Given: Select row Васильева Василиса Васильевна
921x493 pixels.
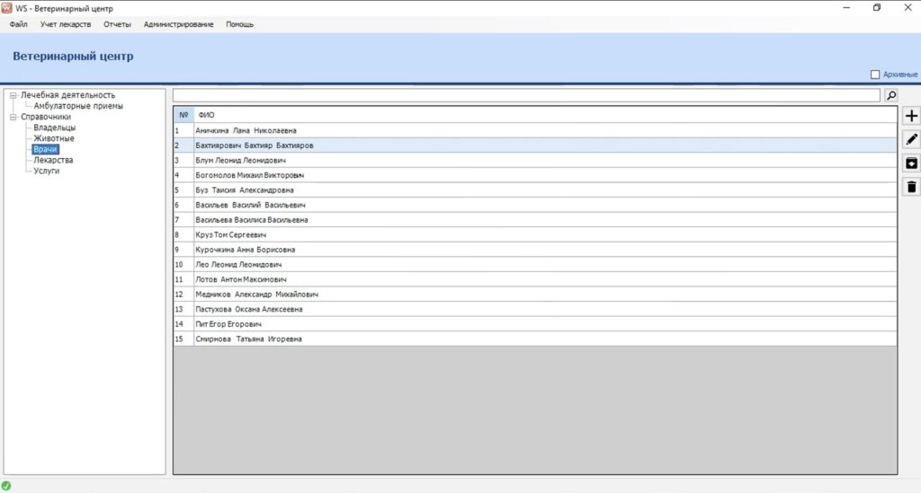Looking at the screenshot, I should click(535, 220).
